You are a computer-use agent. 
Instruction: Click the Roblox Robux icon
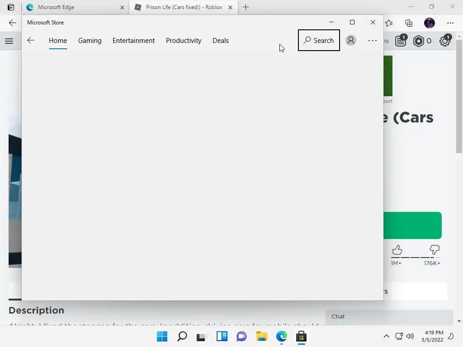click(418, 41)
